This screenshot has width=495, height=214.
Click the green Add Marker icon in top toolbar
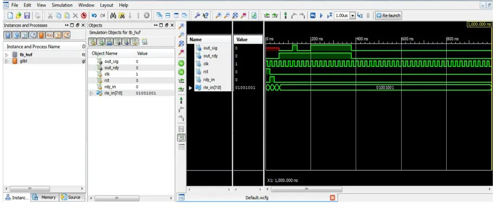(x=285, y=16)
